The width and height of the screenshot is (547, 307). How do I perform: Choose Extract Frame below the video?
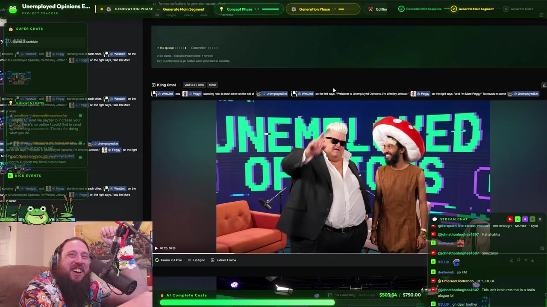[x=223, y=260]
